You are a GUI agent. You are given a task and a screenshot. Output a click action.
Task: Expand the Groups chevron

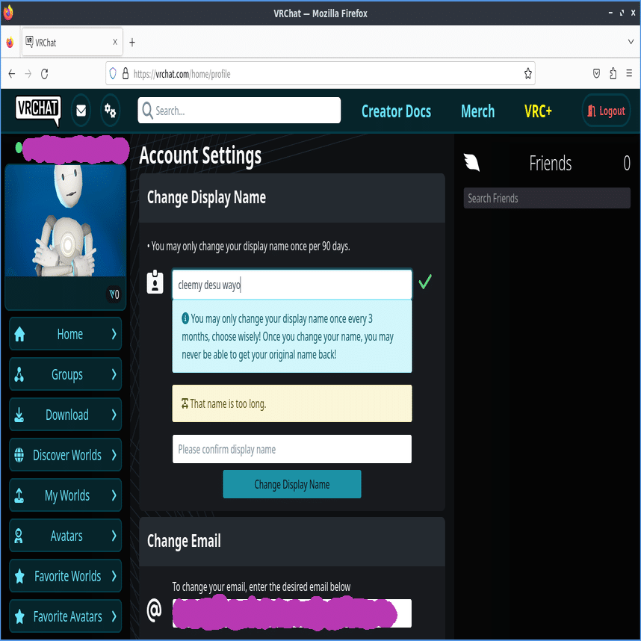[x=114, y=374]
